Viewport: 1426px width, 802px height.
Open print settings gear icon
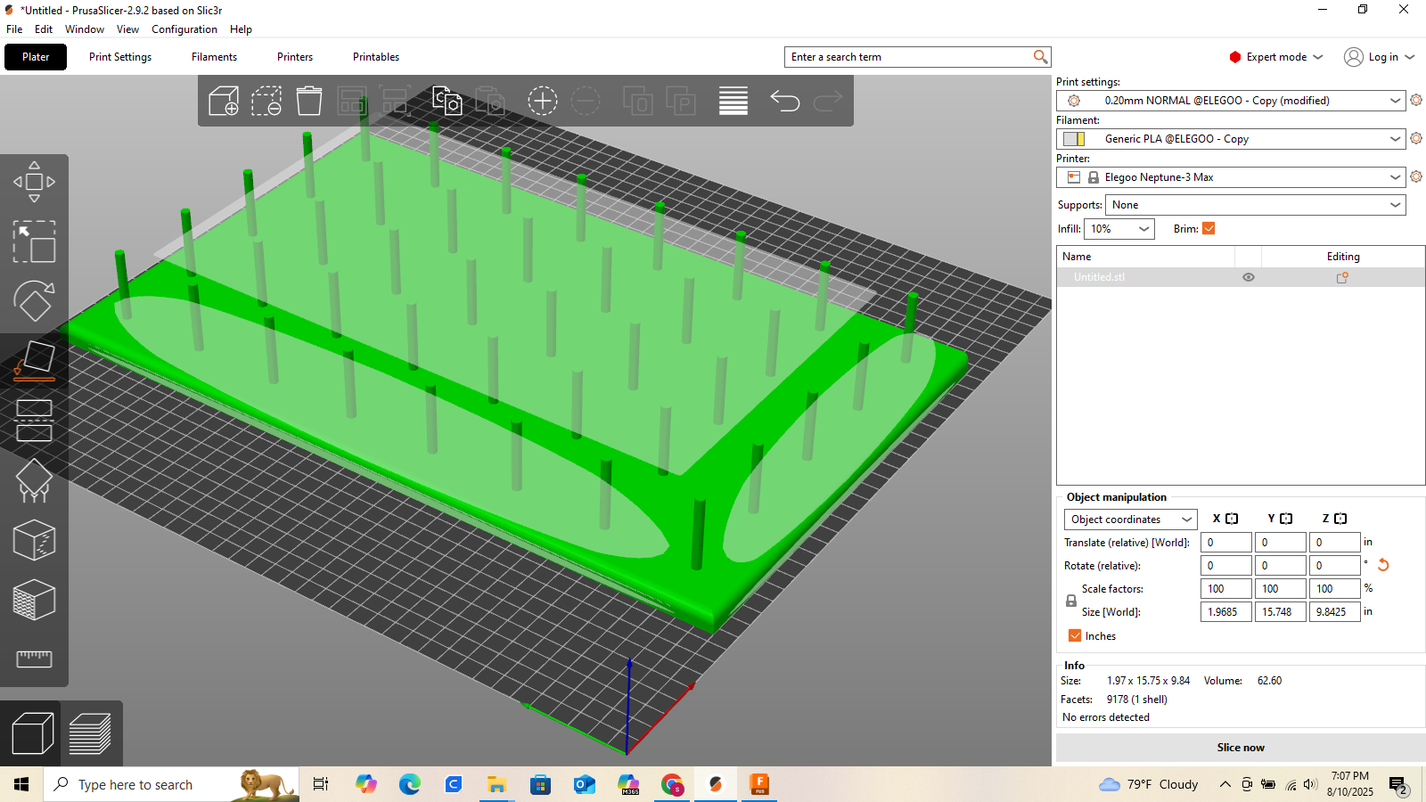click(x=1416, y=100)
